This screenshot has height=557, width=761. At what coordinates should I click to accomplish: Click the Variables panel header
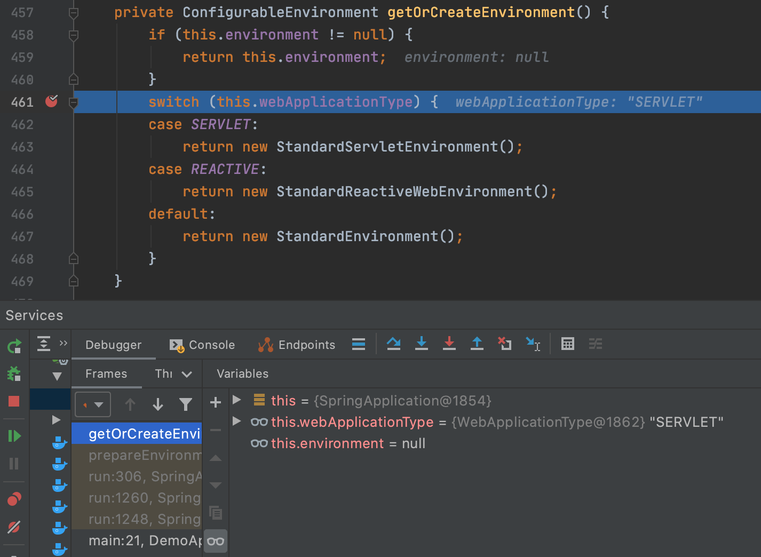point(242,373)
